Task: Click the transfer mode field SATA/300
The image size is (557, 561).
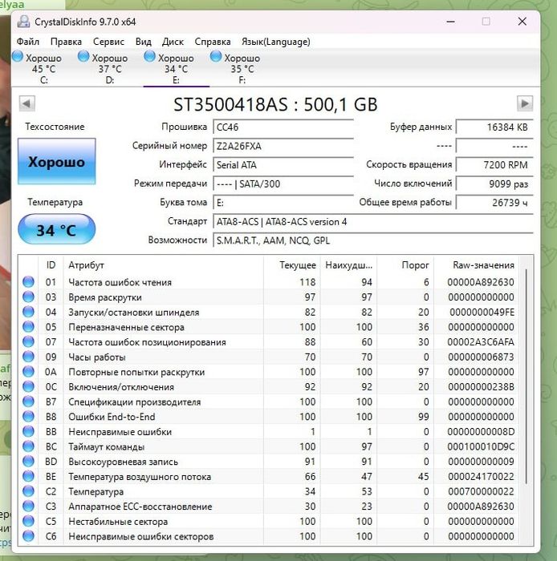Action: tap(283, 184)
